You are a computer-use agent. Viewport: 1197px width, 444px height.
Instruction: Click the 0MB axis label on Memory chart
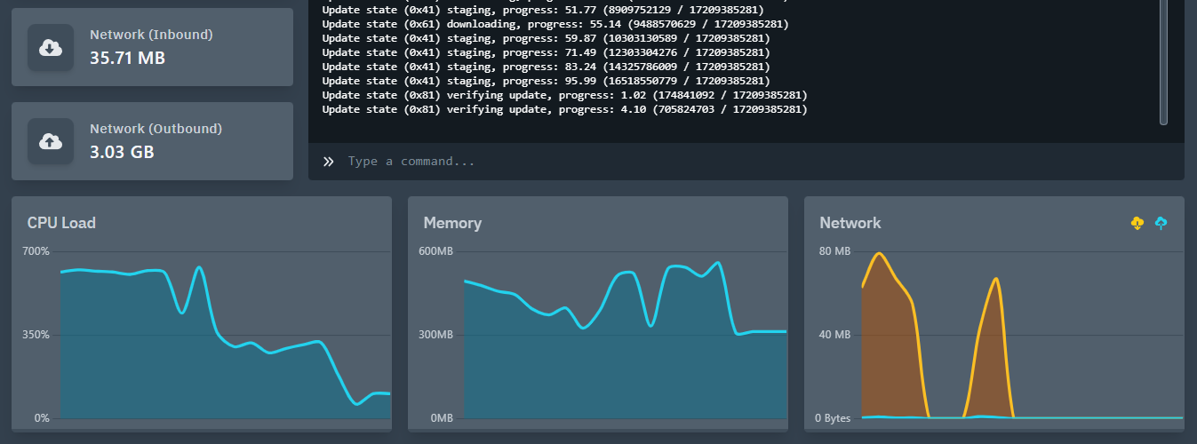coord(442,418)
